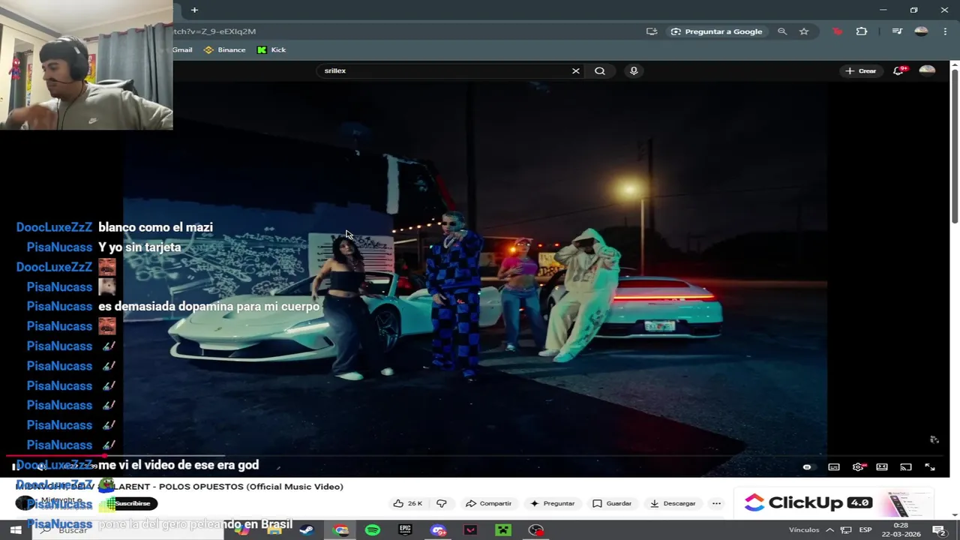The height and width of the screenshot is (540, 960).
Task: Open video player settings gear
Action: [859, 467]
